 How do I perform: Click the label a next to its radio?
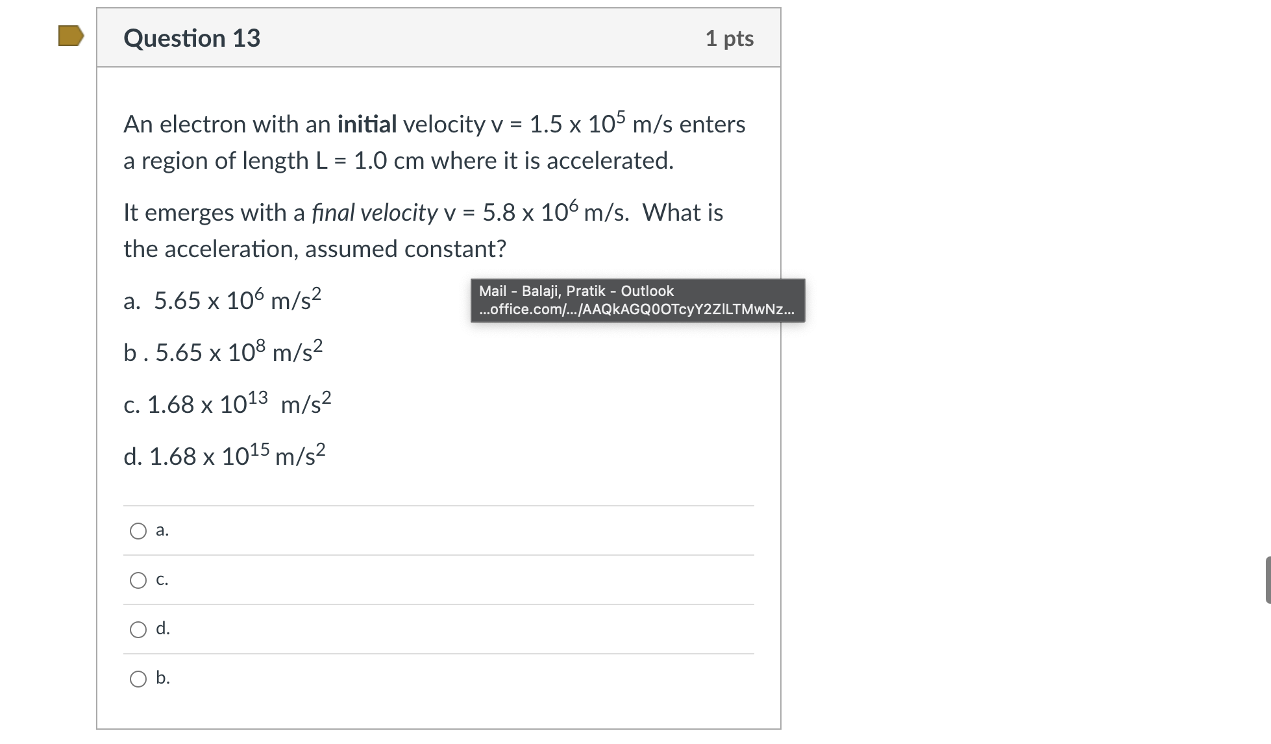(162, 530)
